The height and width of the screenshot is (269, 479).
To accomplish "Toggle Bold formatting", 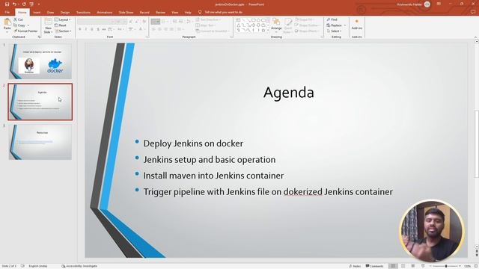I will 80,29.
